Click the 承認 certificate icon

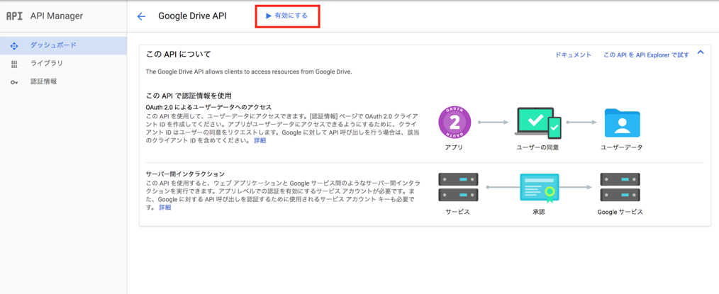pos(539,188)
